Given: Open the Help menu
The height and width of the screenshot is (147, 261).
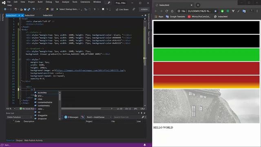Looking at the screenshot, I should (x=9, y=5).
